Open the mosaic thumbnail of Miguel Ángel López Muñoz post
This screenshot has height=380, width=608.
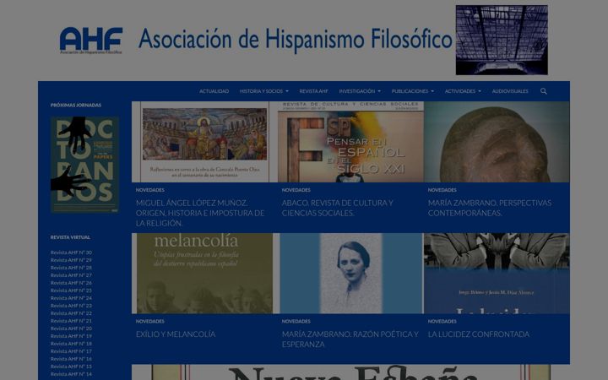click(204, 142)
